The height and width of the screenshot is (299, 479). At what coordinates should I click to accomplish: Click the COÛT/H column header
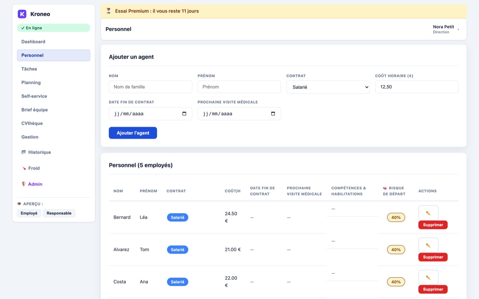point(232,191)
